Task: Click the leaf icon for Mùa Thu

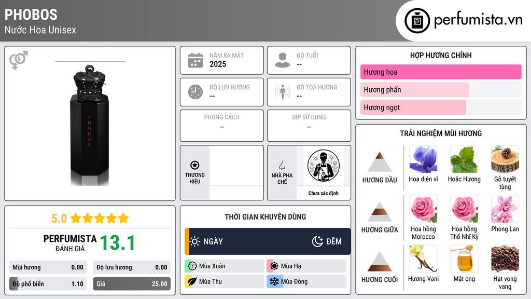Action: (x=192, y=281)
